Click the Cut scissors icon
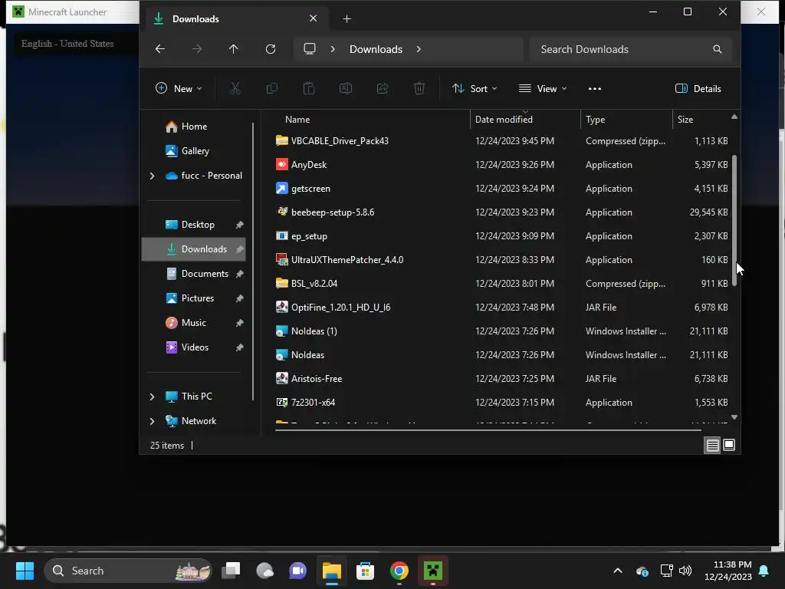The image size is (785, 589). [235, 89]
